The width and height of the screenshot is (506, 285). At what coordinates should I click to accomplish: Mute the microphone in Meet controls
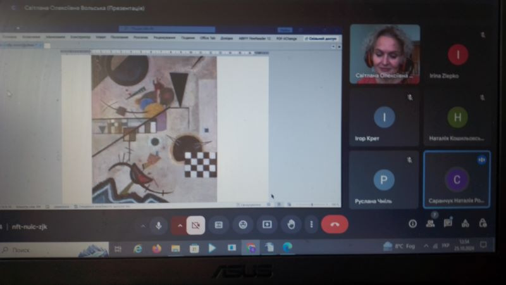(159, 225)
